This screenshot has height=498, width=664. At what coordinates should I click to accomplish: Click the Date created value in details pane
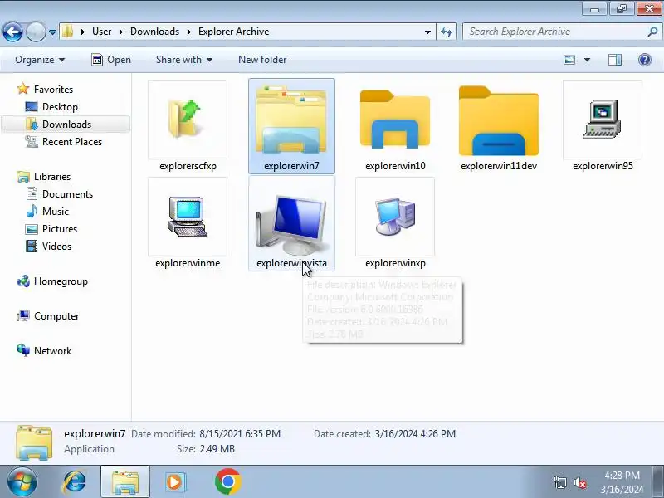click(x=415, y=434)
